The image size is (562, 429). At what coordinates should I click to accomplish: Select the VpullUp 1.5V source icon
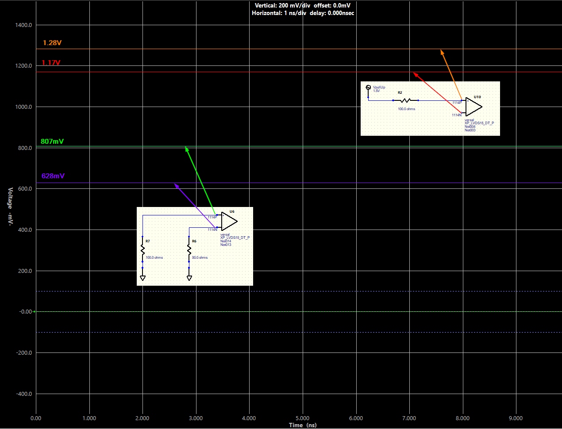[x=369, y=87]
